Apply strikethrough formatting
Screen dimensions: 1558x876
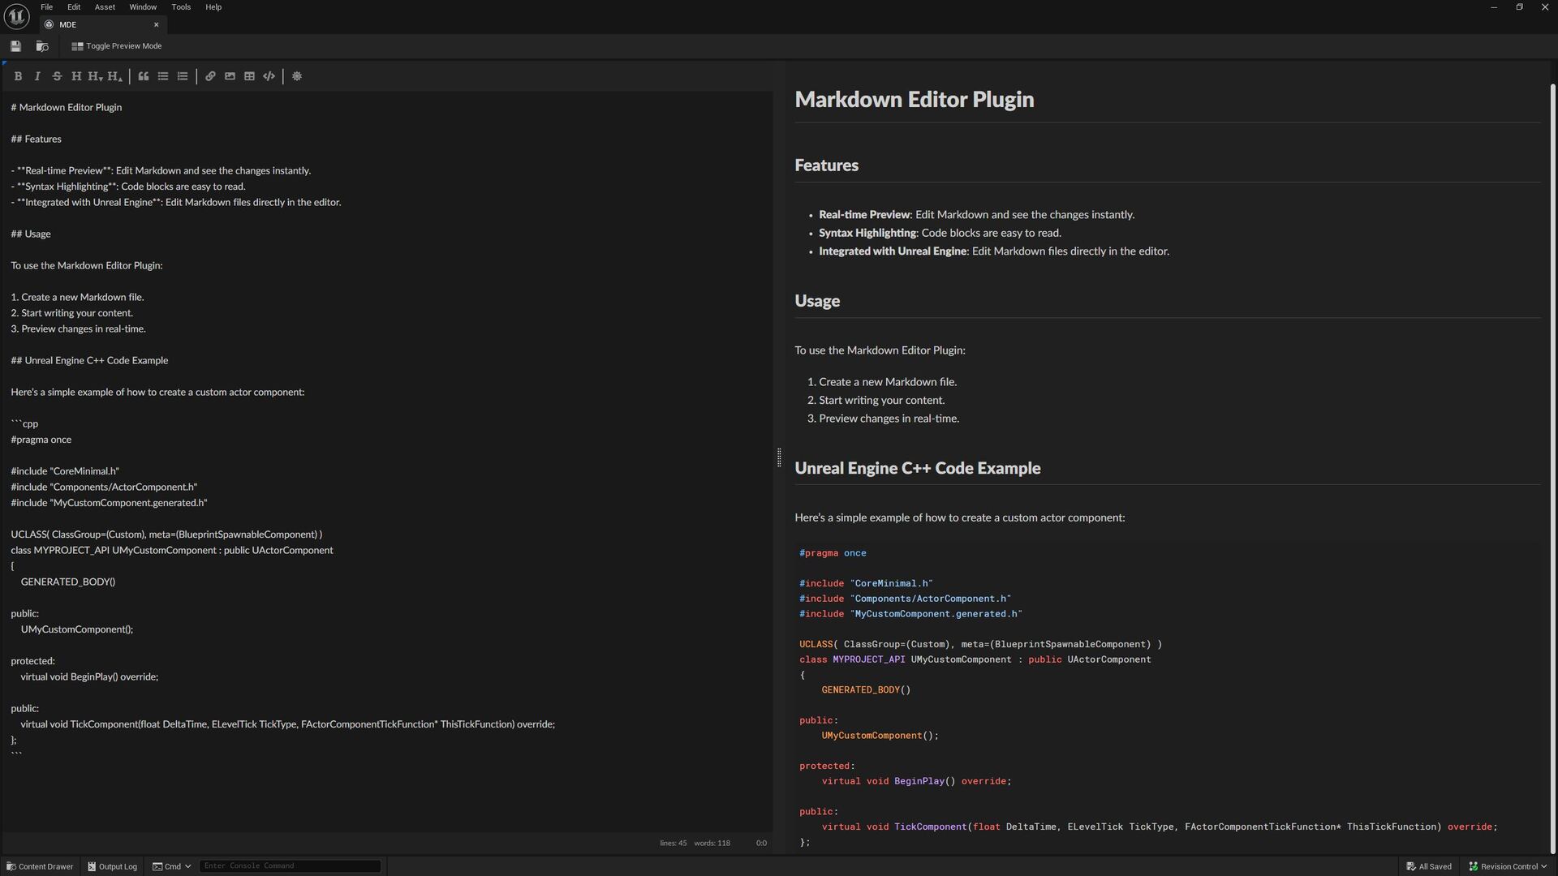click(57, 76)
